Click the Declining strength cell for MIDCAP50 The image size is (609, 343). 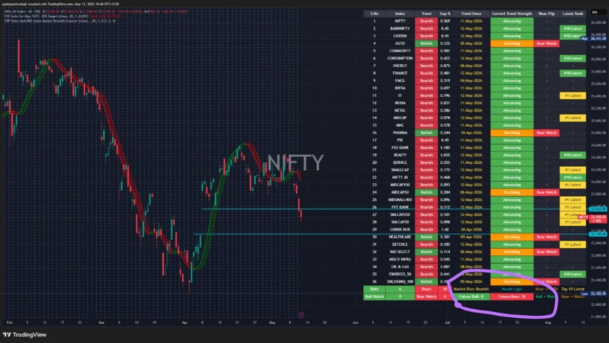[x=512, y=192]
